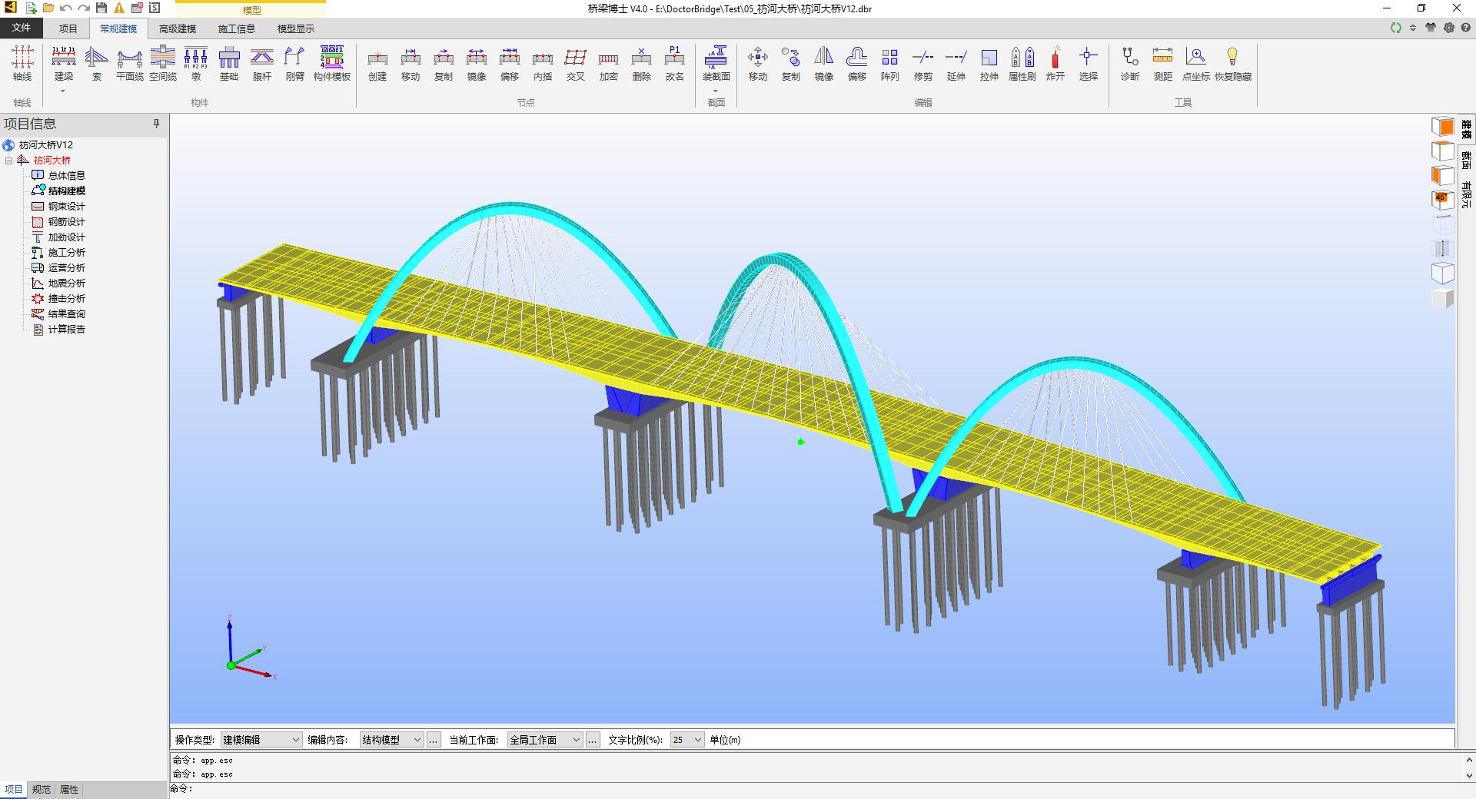Open the 当前工作面 dropdown

tap(544, 740)
